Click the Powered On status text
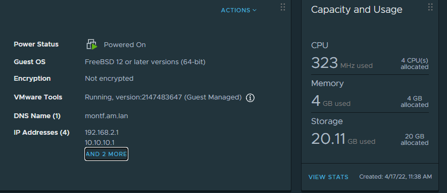447x193 pixels. [x=125, y=45]
